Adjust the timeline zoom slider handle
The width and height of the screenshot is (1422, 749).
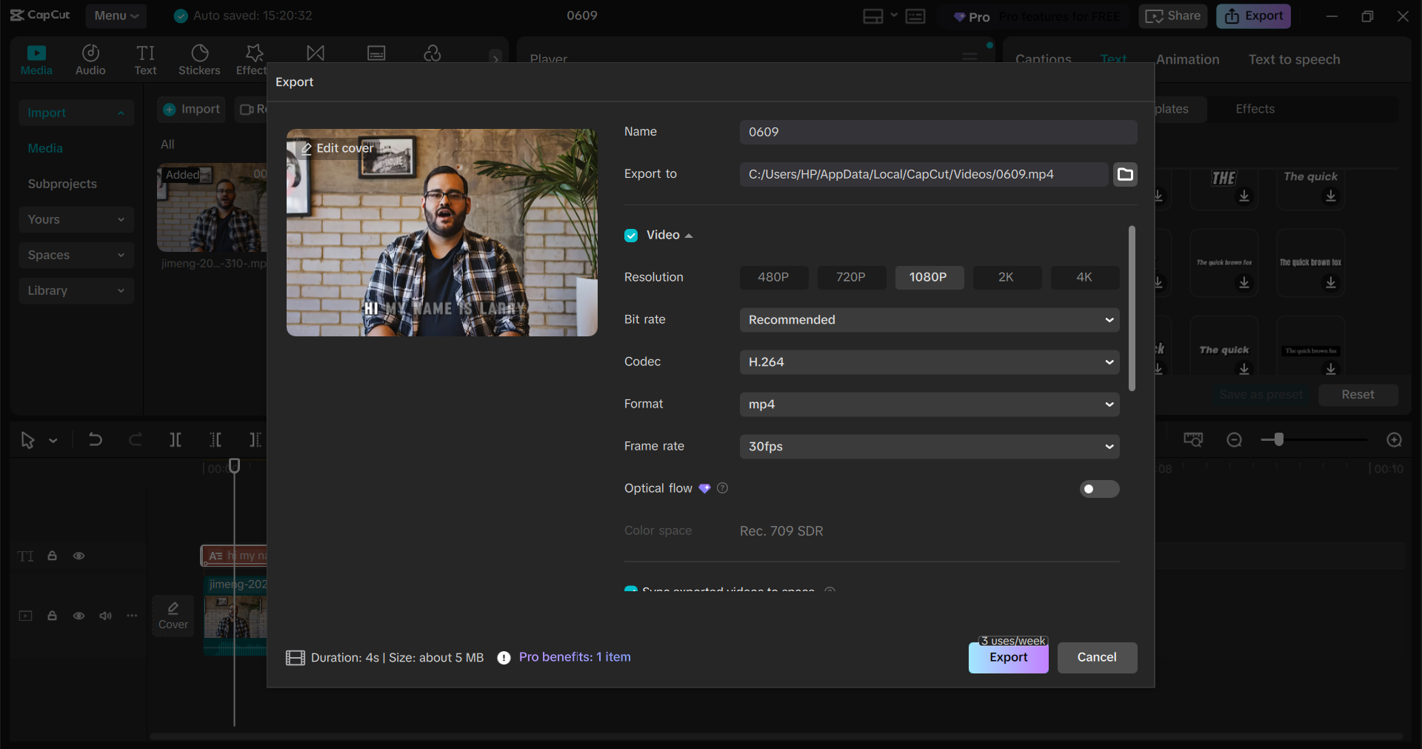click(1278, 440)
